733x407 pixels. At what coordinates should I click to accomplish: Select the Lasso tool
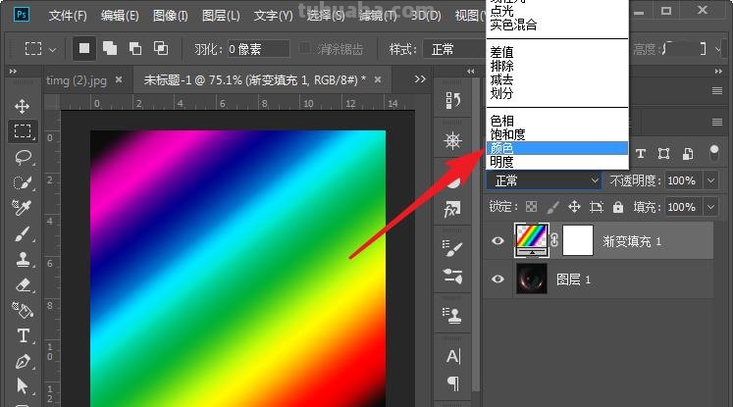pos(22,157)
